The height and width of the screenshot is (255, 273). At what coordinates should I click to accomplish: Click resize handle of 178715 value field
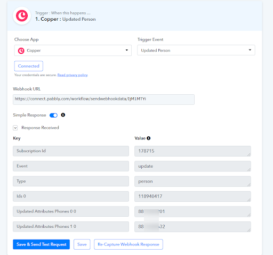[249, 154]
